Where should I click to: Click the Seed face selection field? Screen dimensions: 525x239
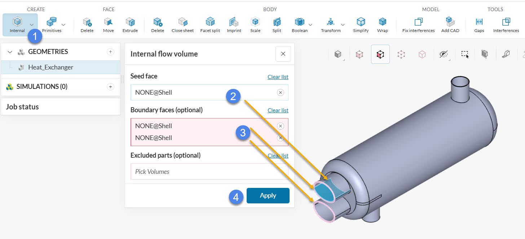click(209, 93)
